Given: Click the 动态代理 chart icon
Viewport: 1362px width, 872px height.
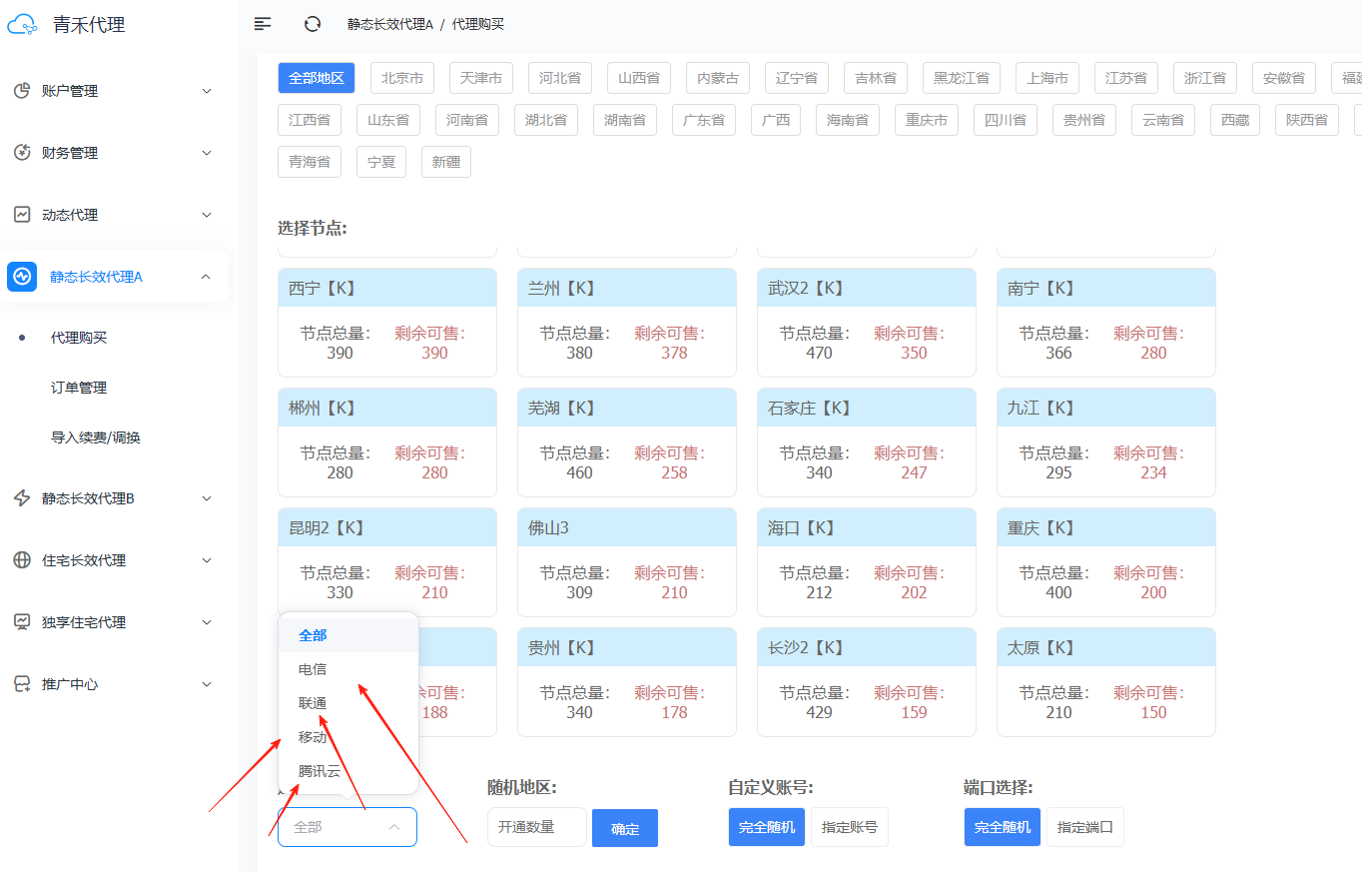Looking at the screenshot, I should tap(22, 215).
